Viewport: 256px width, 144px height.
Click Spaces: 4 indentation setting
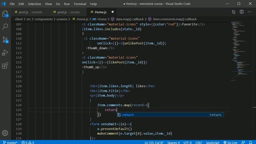coord(173,142)
